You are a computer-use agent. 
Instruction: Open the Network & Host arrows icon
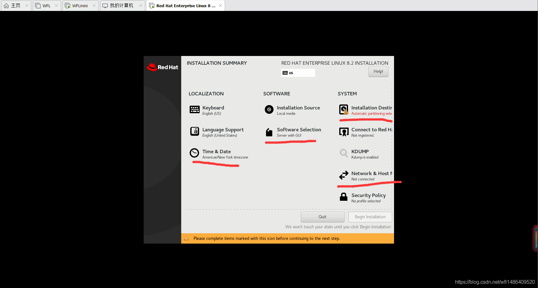[344, 175]
